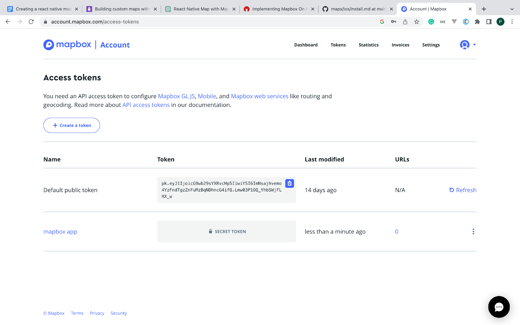Open the Privacy footer link
The width and height of the screenshot is (520, 325).
[x=97, y=313]
